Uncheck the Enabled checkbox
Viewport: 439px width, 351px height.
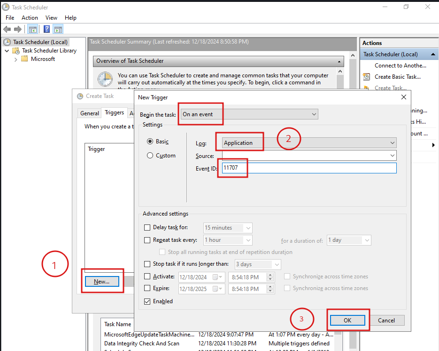[148, 301]
